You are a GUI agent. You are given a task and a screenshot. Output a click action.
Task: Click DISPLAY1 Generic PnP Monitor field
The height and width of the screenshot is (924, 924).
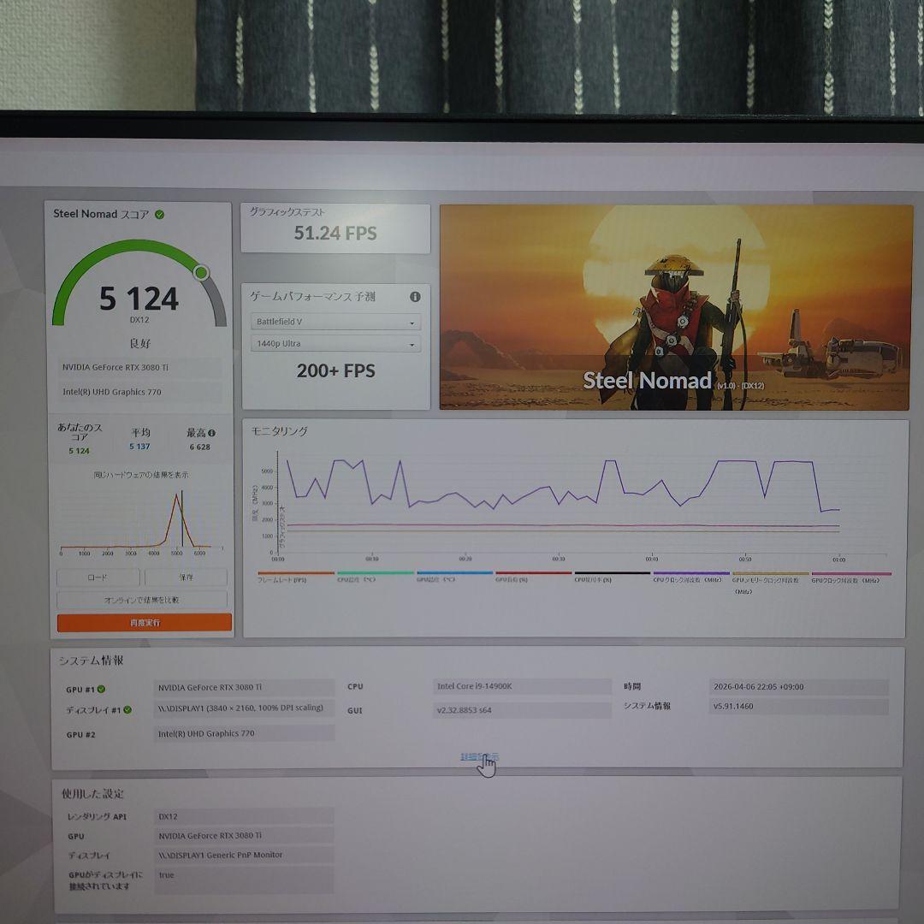244,855
